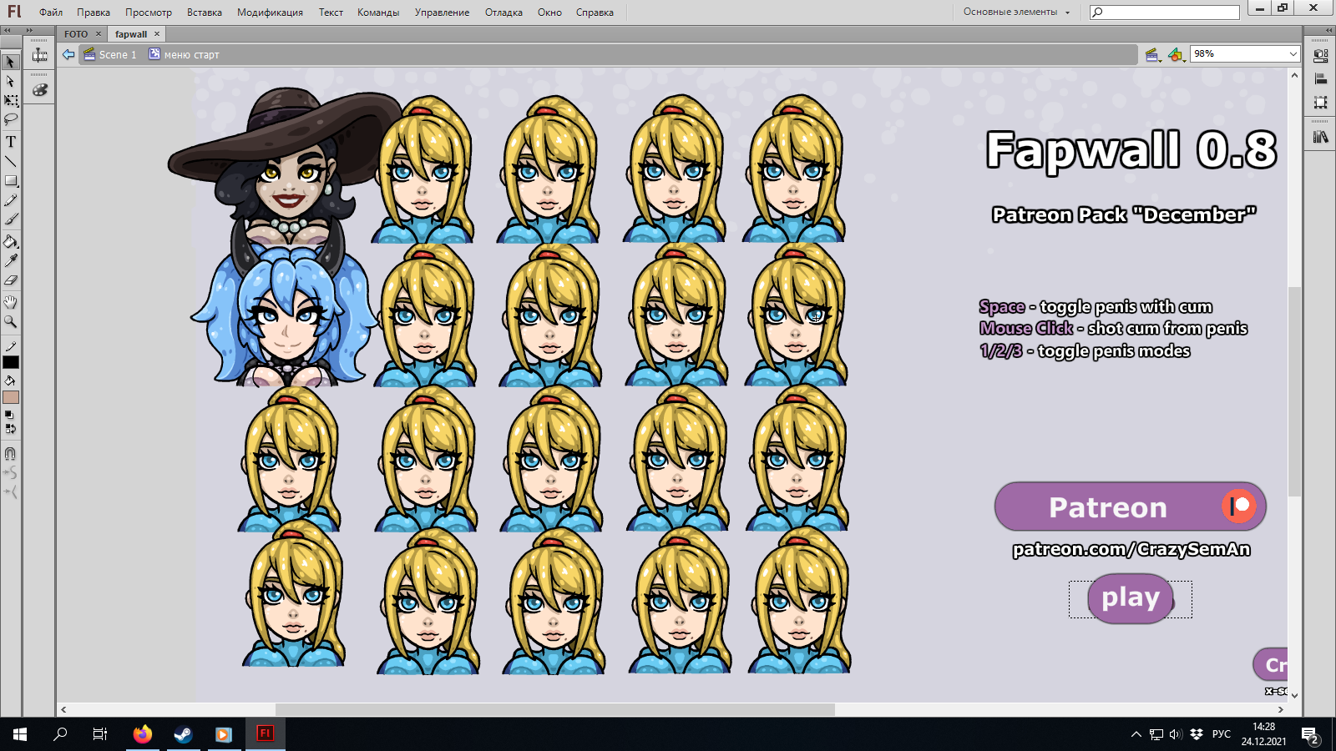Viewport: 1336px width, 751px height.
Task: Click the purple Patreon button on stage
Action: coord(1130,507)
